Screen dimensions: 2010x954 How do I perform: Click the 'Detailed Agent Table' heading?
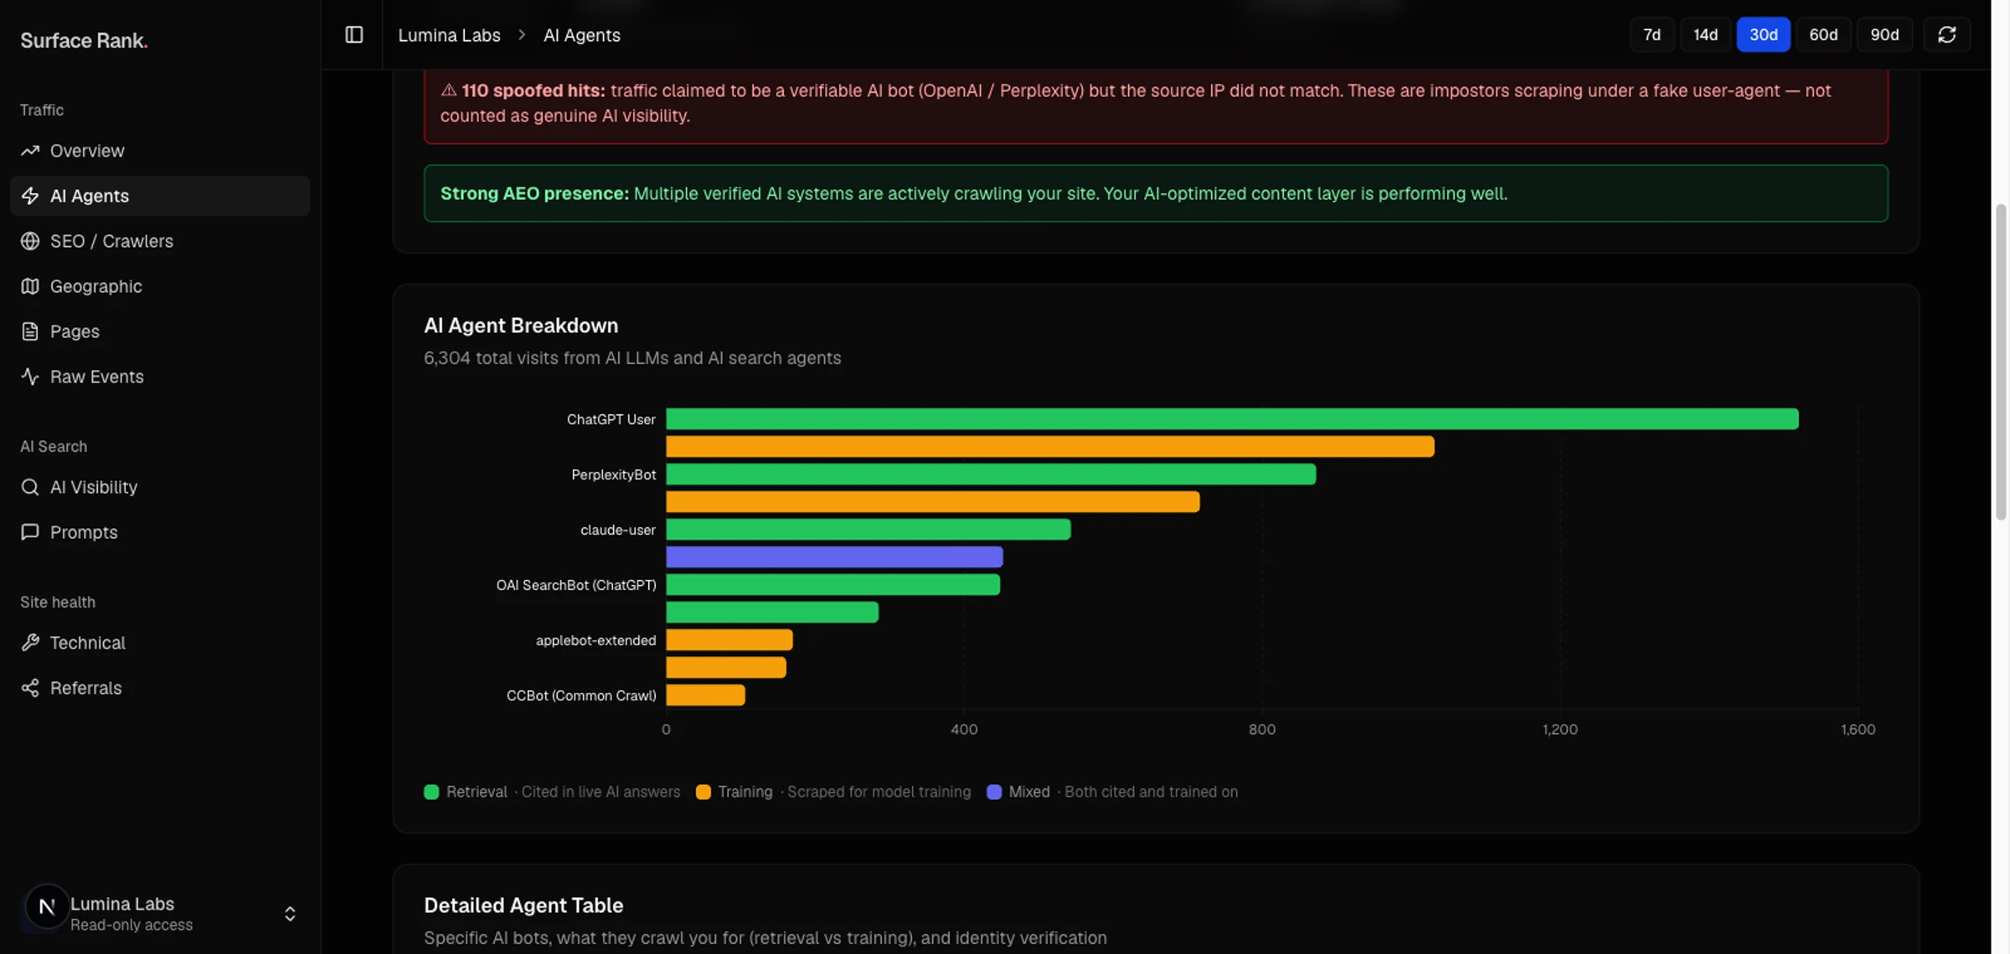523,905
